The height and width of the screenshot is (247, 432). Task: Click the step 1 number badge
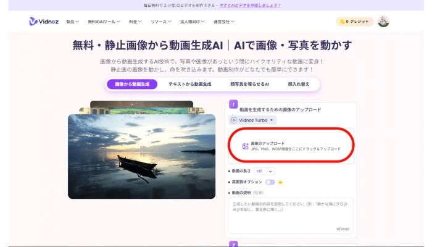233,104
